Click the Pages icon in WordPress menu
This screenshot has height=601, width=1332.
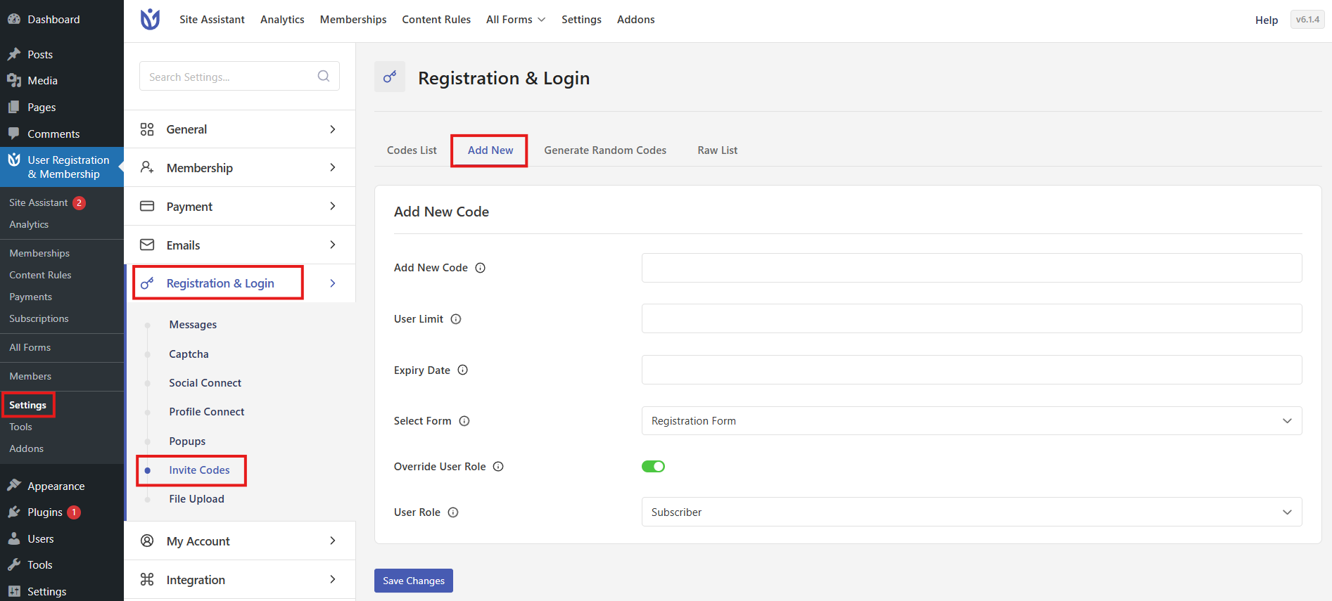coord(14,107)
